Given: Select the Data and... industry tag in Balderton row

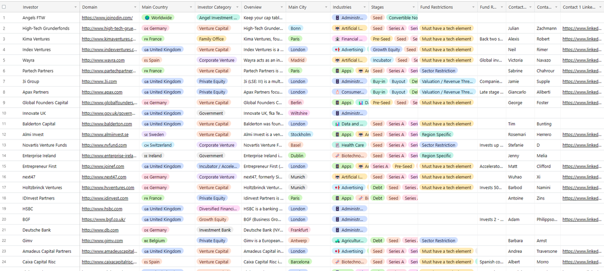Looking at the screenshot, I should (349, 124).
